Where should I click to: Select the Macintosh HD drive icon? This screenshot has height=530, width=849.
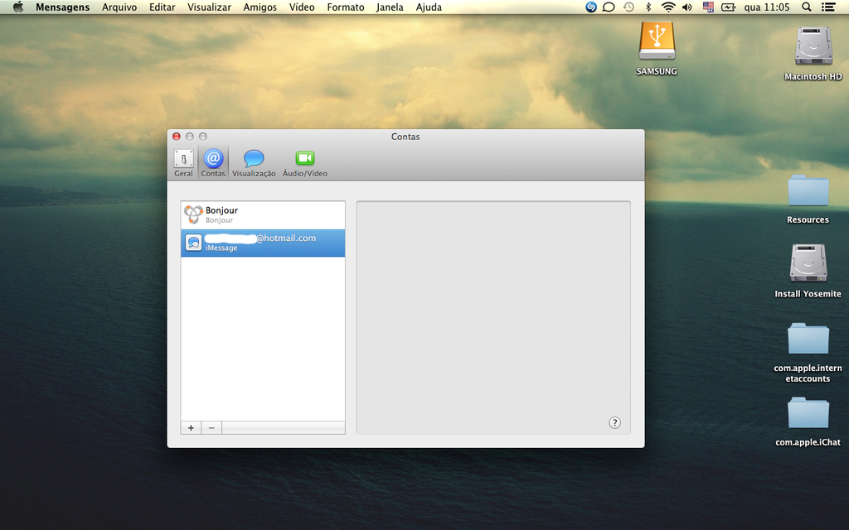pyautogui.click(x=813, y=46)
